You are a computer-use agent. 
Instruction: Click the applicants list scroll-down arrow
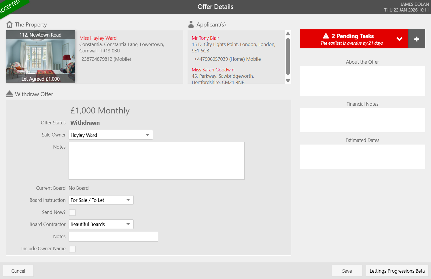point(288,81)
